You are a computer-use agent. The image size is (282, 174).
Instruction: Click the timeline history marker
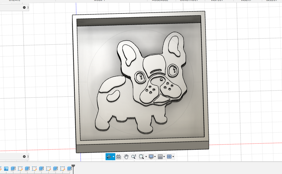tap(73, 166)
